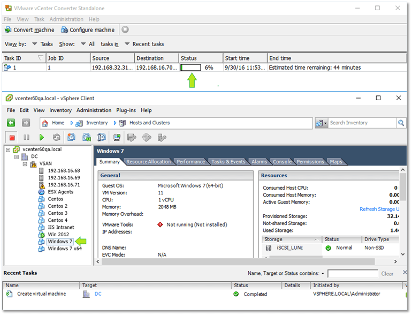Click the 6% conversion progress bar
Image resolution: width=412 pixels, height=315 pixels.
click(191, 67)
